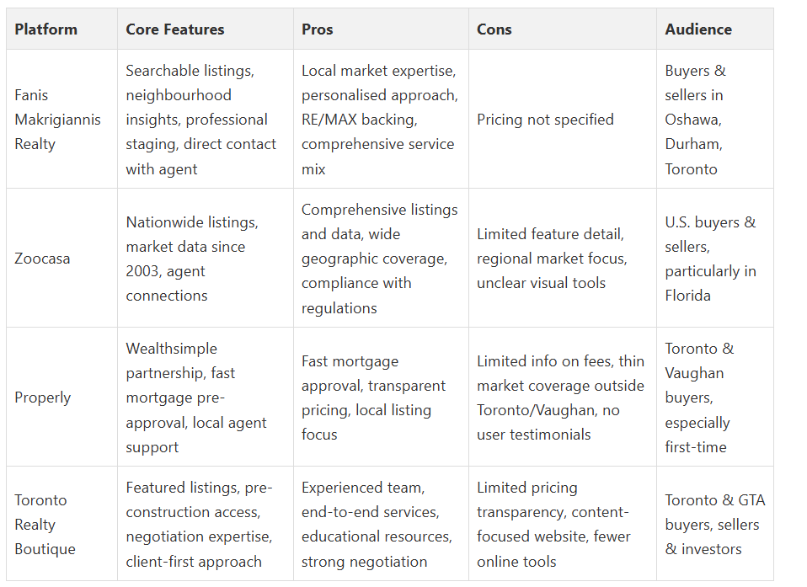Image resolution: width=807 pixels, height=587 pixels.
Task: Select the Toronto Realty Boutique platform cell
Action: coord(45,525)
